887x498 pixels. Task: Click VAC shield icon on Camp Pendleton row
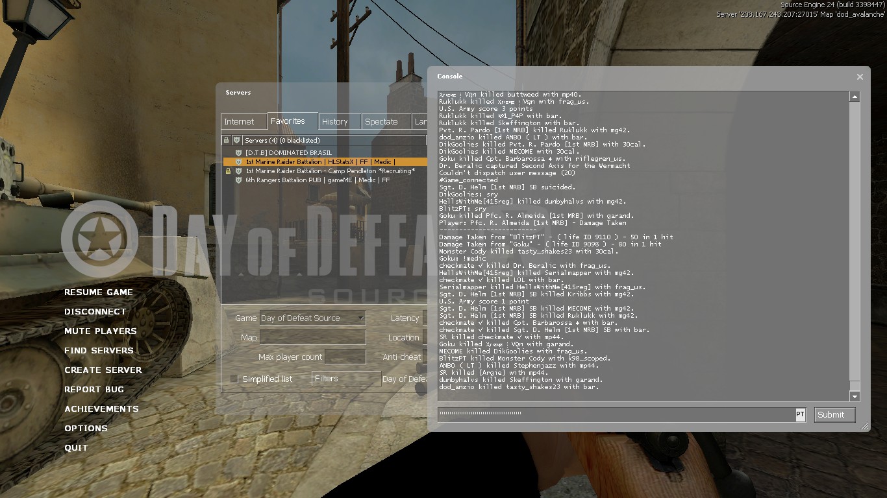click(x=239, y=171)
